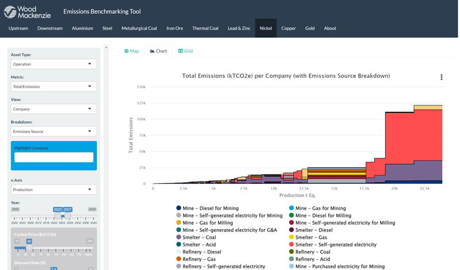This screenshot has width=460, height=270.
Task: Click the Wood Mackenzie logo
Action: [x=27, y=12]
